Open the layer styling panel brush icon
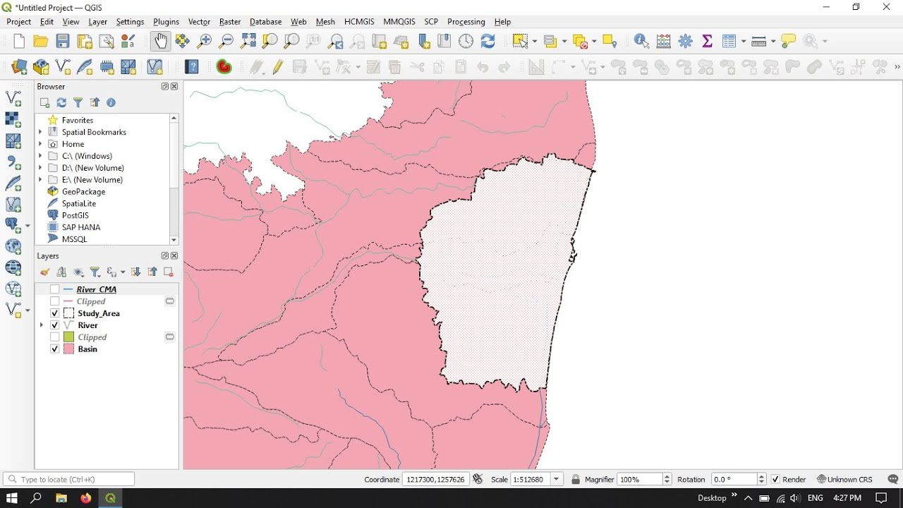Screen dimensions: 903x508 (x=45, y=272)
